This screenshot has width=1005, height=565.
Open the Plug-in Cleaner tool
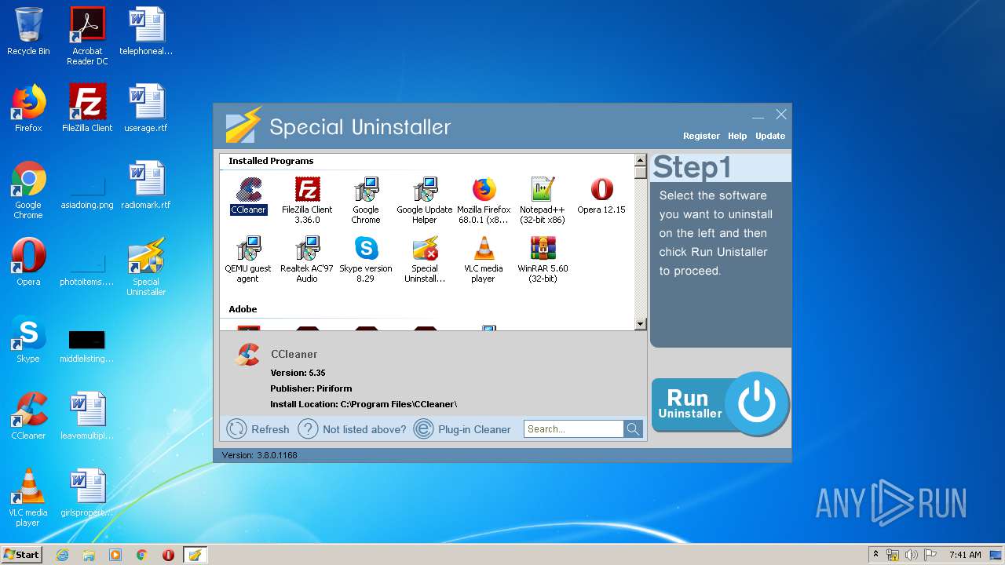462,429
